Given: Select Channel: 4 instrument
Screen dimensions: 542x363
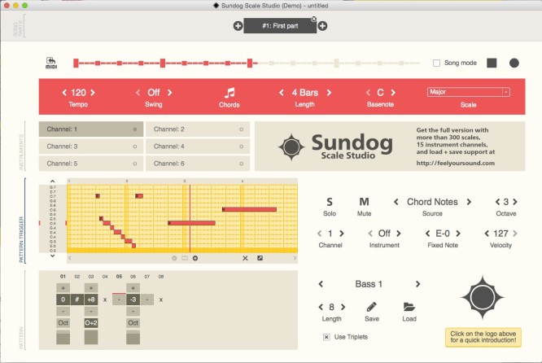Looking at the screenshot, I should tap(198, 147).
